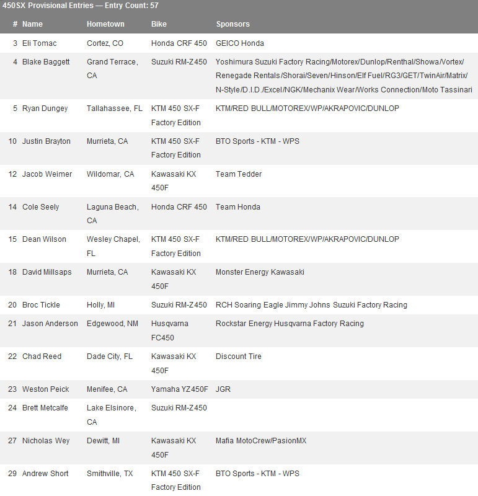The width and height of the screenshot is (478, 496).
Task: Click the Hometown column header
Action: 105,24
